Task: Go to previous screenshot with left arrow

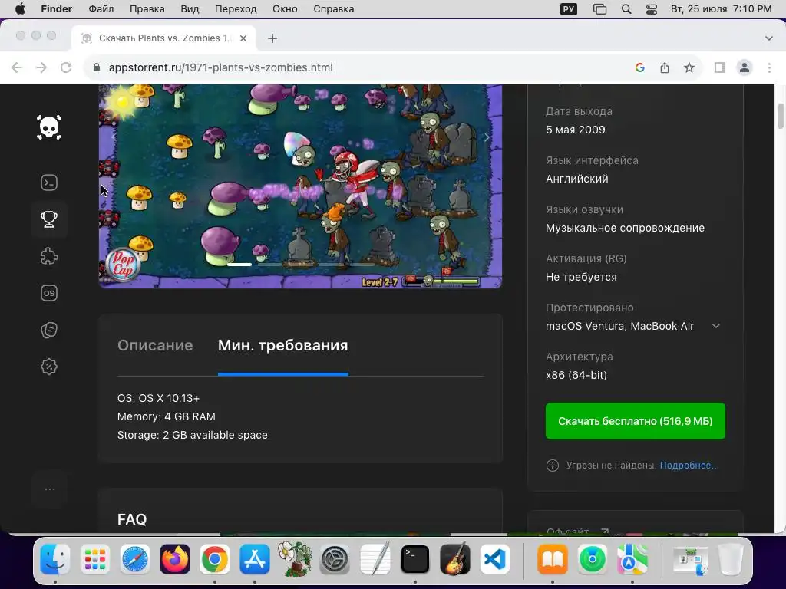Action: pyautogui.click(x=114, y=136)
